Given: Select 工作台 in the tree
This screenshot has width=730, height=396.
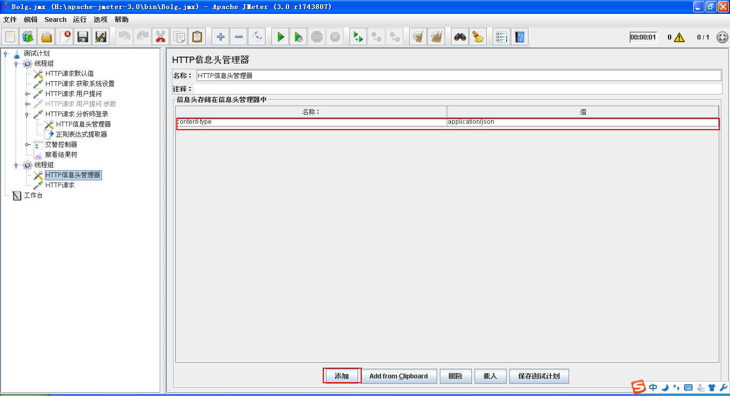Looking at the screenshot, I should pos(33,195).
